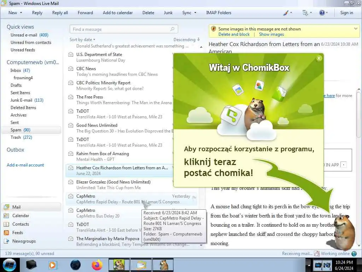This screenshot has height=272, width=362.
Task: Select The Marginalian by Maria Popova message
Action: (132, 241)
